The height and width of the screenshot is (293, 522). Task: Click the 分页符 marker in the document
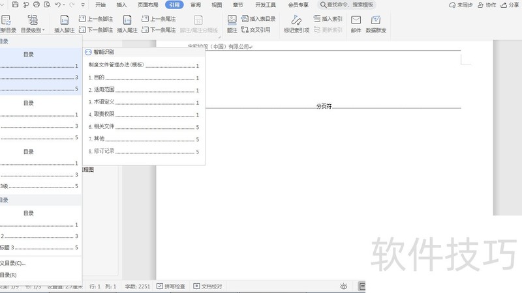click(x=324, y=106)
